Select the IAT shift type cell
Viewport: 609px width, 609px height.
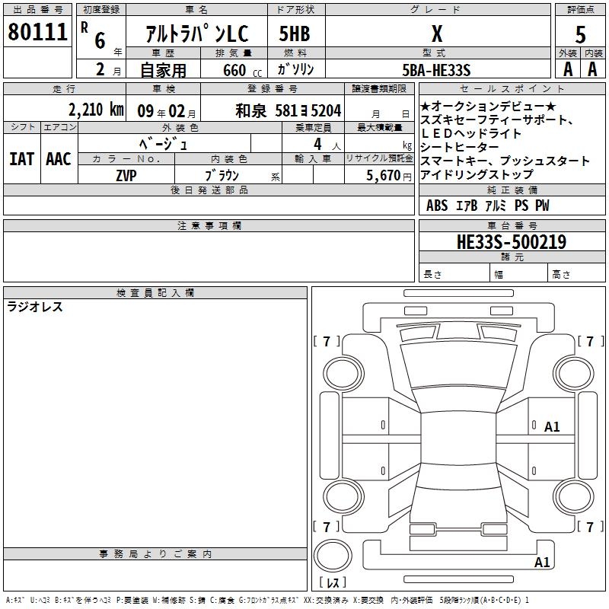point(21,158)
